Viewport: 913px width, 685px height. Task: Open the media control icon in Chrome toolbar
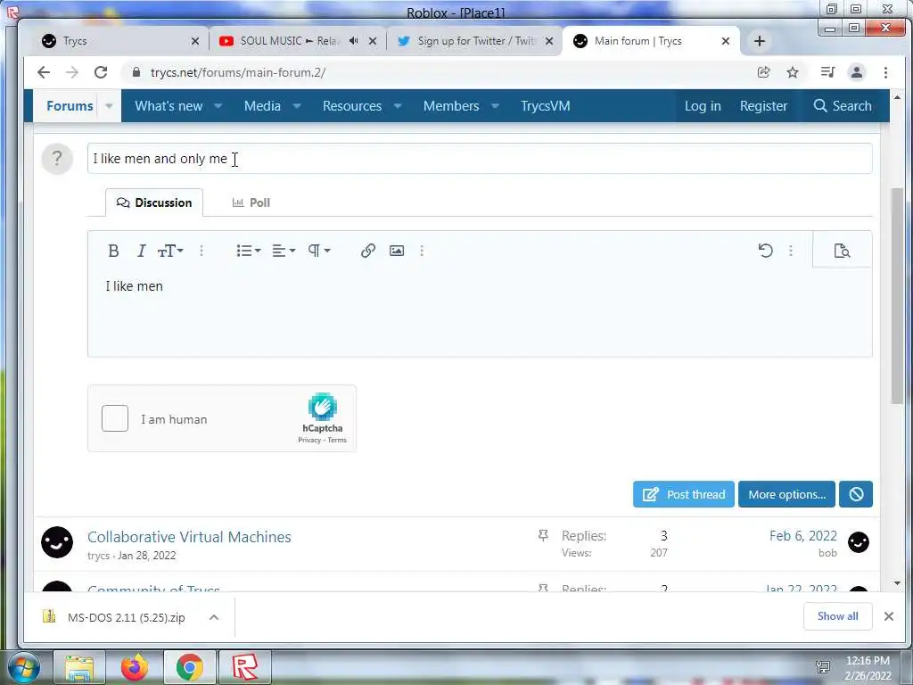[827, 72]
